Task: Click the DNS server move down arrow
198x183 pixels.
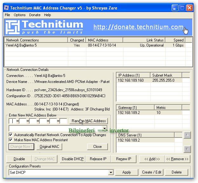Action: point(187,149)
